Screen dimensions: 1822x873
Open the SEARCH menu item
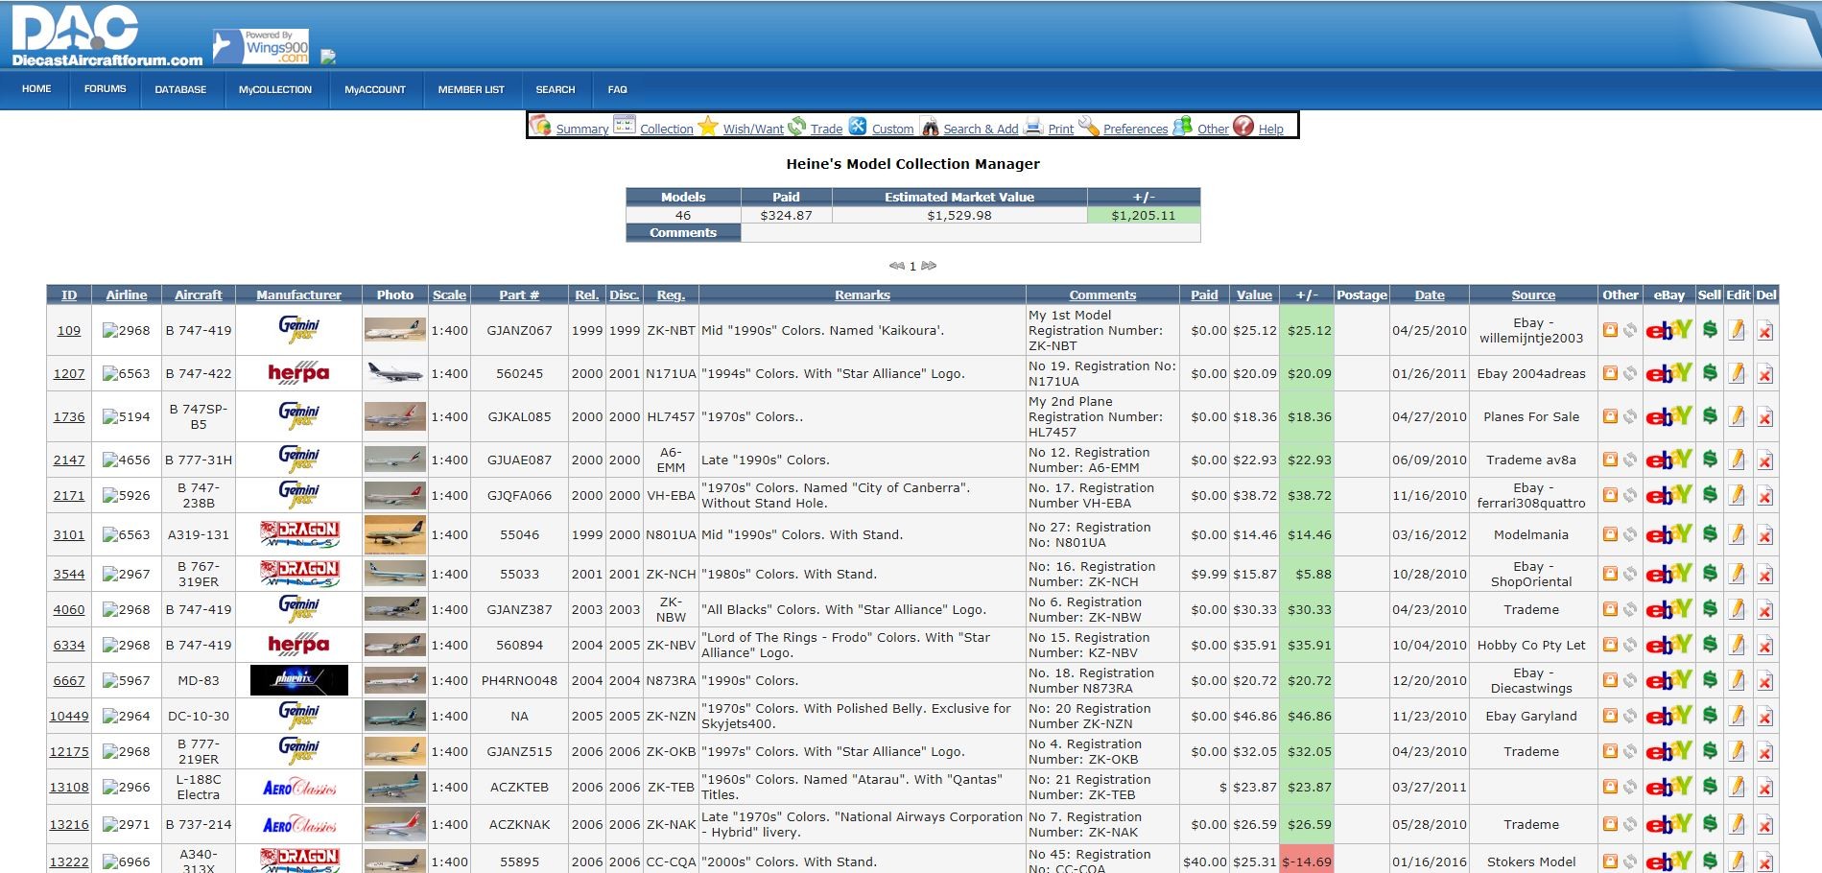tap(556, 89)
